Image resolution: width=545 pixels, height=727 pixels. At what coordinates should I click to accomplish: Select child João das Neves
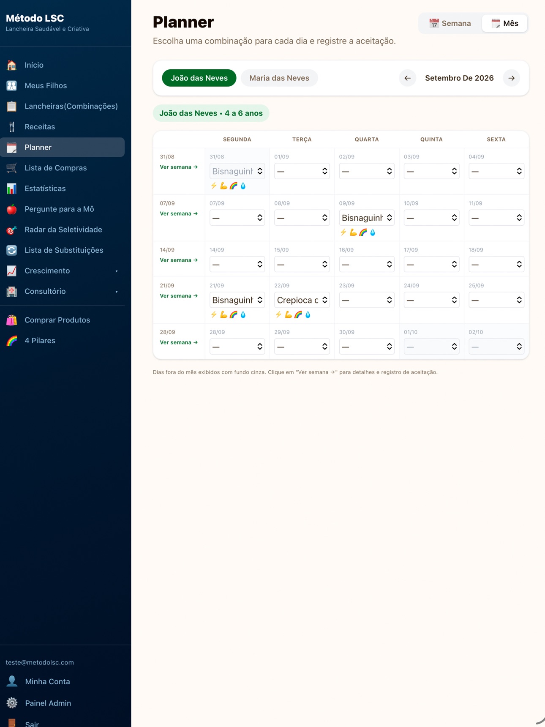(x=199, y=78)
